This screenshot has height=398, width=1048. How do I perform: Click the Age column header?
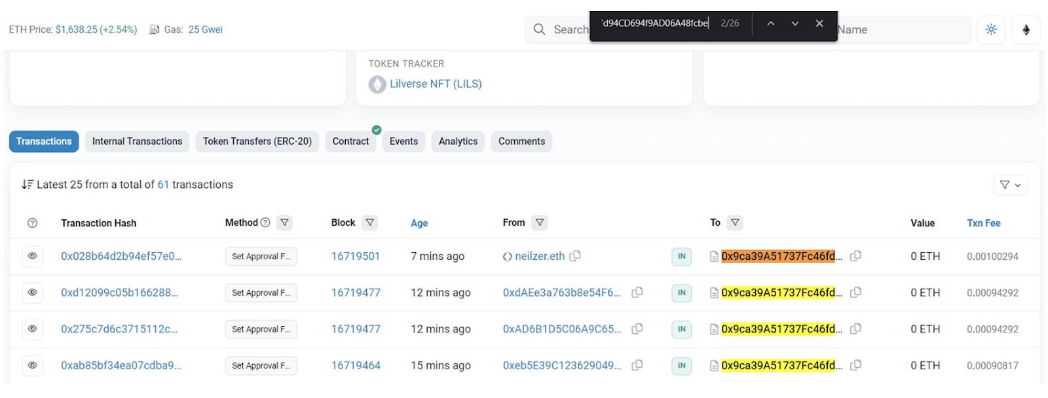tap(419, 223)
